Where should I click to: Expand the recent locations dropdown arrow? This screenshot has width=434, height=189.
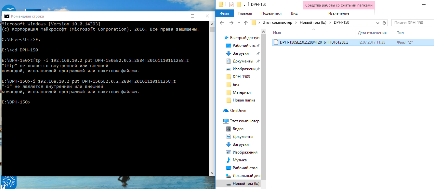[x=239, y=23]
